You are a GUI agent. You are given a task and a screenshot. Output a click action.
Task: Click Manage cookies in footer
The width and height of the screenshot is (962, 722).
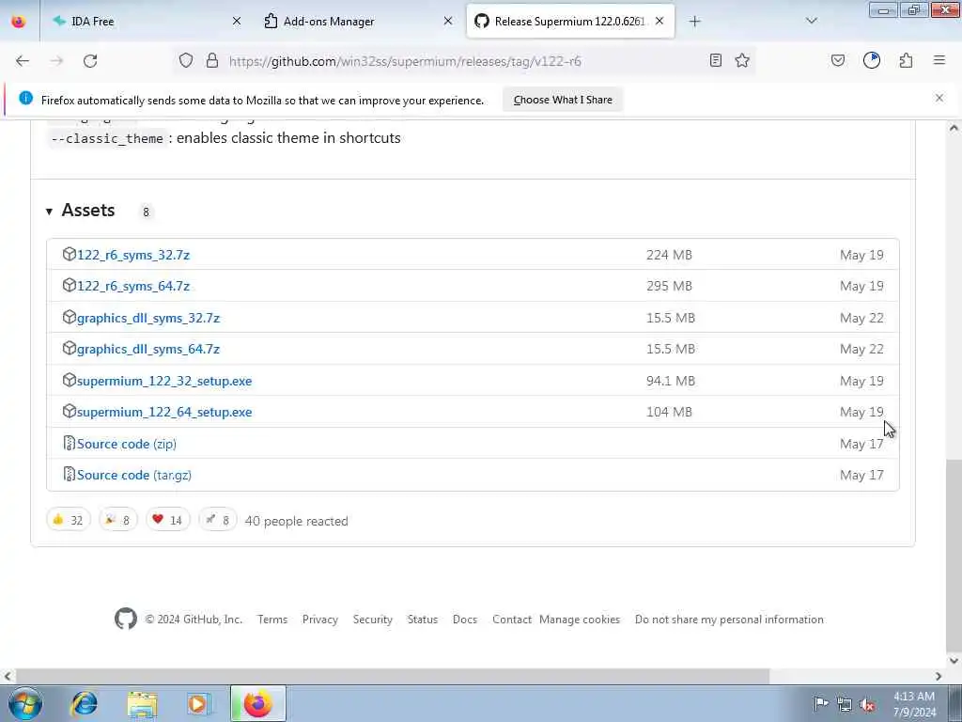point(580,620)
